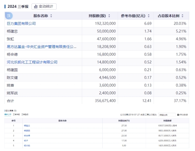The width and height of the screenshot is (195, 151).
Task: Click the round search badge in the table corner
Action: pyautogui.click(x=9, y=16)
